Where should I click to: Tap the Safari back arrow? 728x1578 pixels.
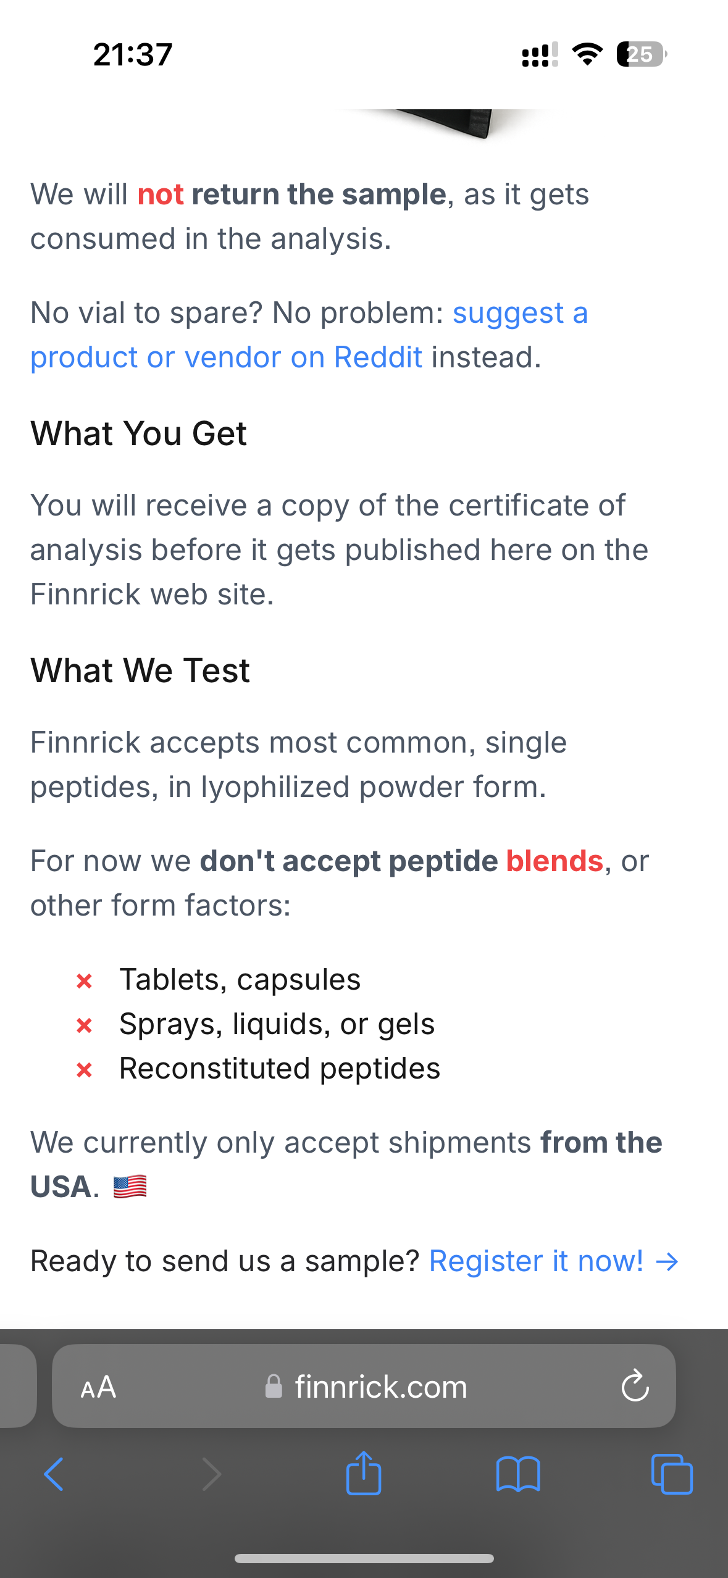pos(54,1474)
